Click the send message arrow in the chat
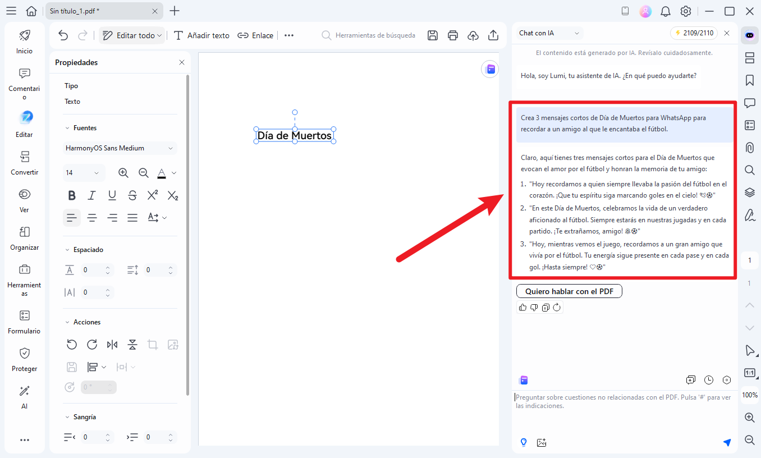Image resolution: width=761 pixels, height=458 pixels. coord(727,442)
